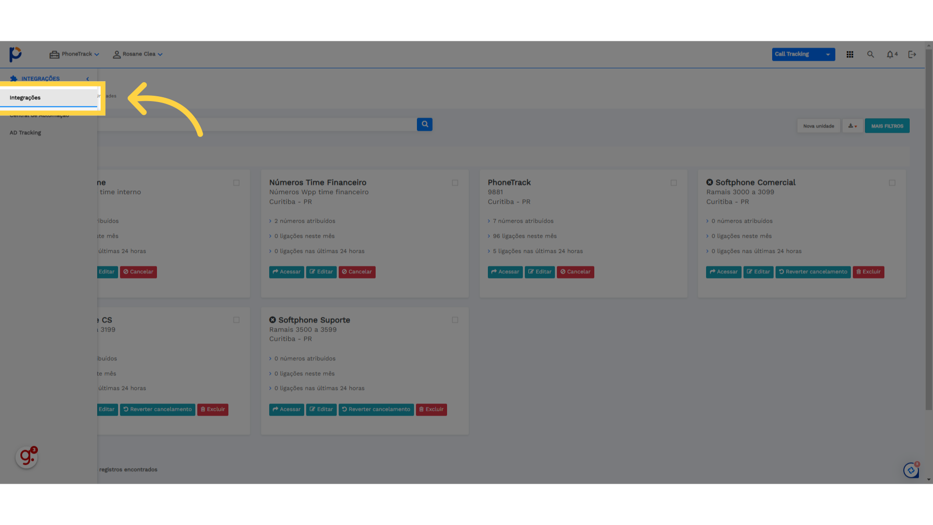Open the download export dropdown
Image resolution: width=933 pixels, height=525 pixels.
(x=853, y=126)
